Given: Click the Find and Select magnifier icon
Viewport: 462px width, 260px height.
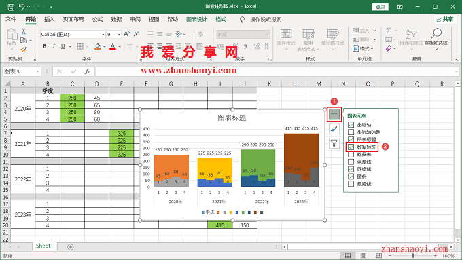Looking at the screenshot, I should click(436, 33).
